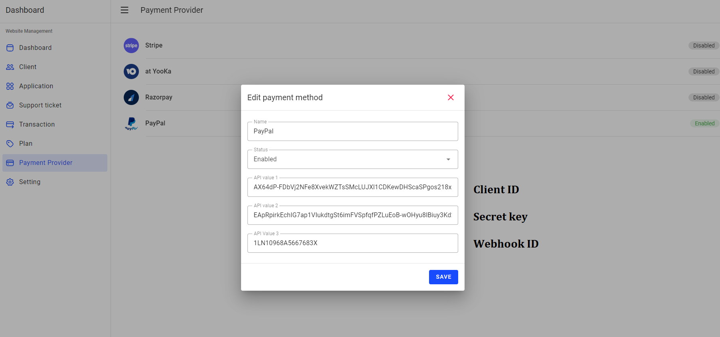Close the Edit payment method dialog

[x=451, y=97]
